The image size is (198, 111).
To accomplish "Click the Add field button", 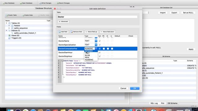I will click(x=63, y=32).
